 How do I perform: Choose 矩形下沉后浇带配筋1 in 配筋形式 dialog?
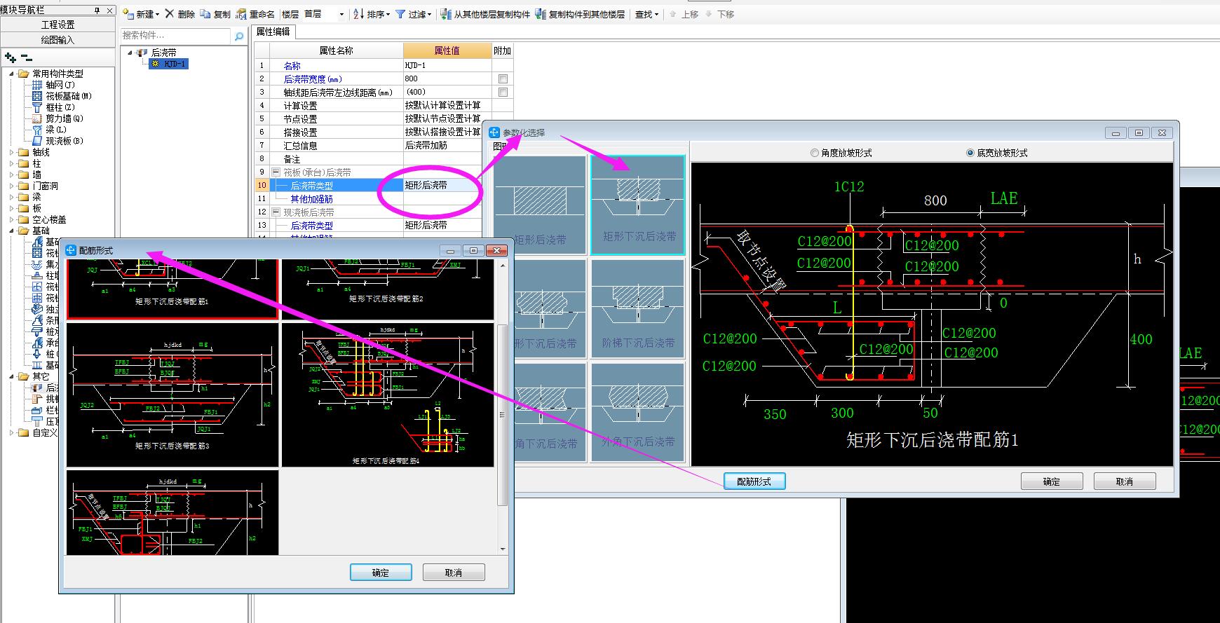pyautogui.click(x=172, y=289)
